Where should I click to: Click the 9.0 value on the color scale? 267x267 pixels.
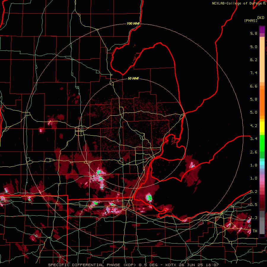pyautogui.click(x=254, y=47)
